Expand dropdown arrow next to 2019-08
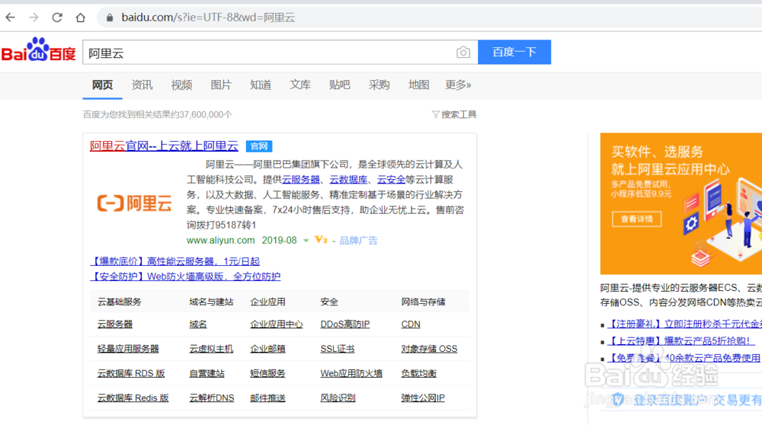Screen dimensions: 762x425 306,241
